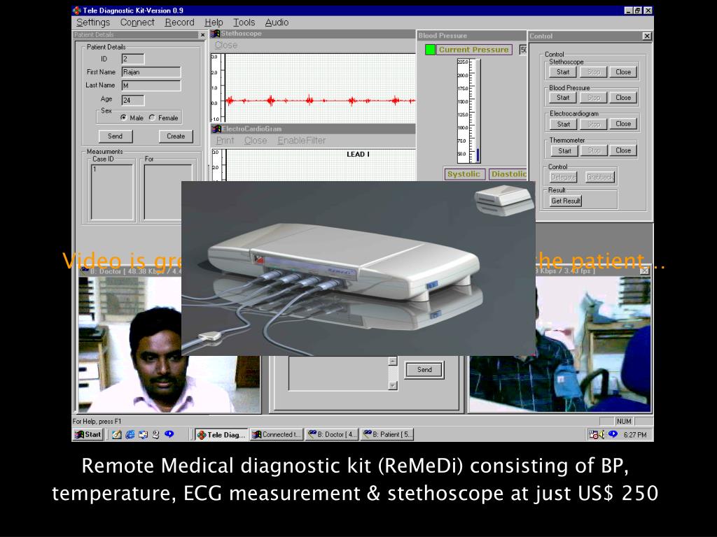The image size is (717, 537).
Task: Close the Patient Details panel with its X
Action: [x=202, y=35]
